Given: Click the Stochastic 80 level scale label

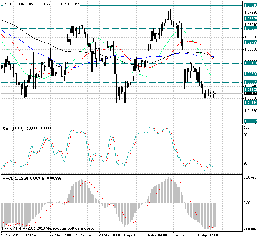Looking at the screenshot, I should [x=245, y=134].
